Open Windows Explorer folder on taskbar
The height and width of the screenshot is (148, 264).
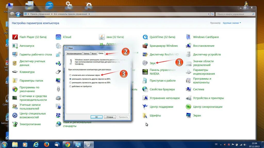tap(15, 144)
